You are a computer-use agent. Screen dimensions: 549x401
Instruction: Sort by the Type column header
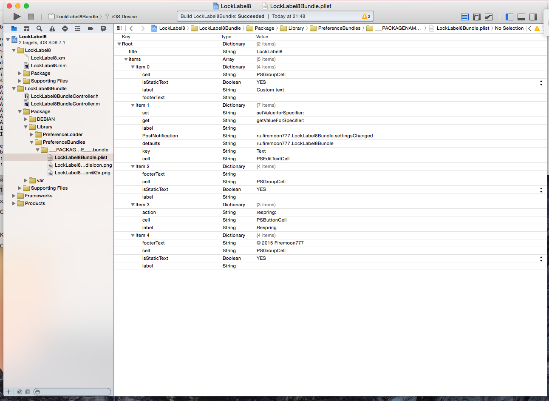point(226,37)
